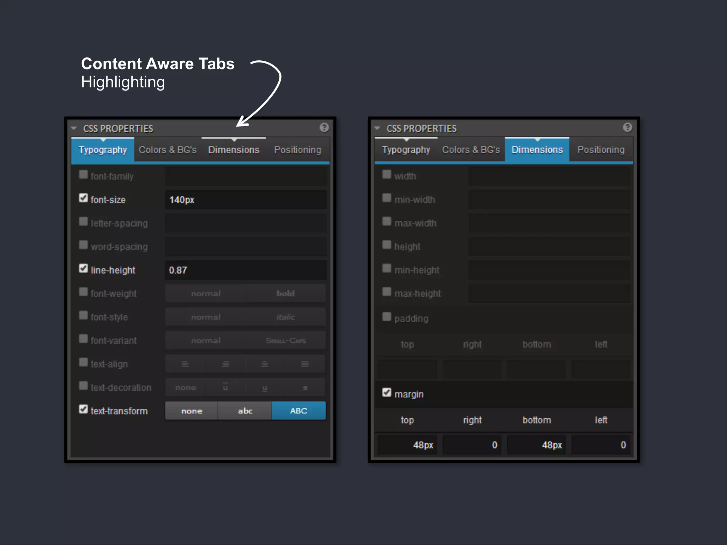The height and width of the screenshot is (545, 727).
Task: Switch to Positioning tab in left panel
Action: click(x=297, y=150)
